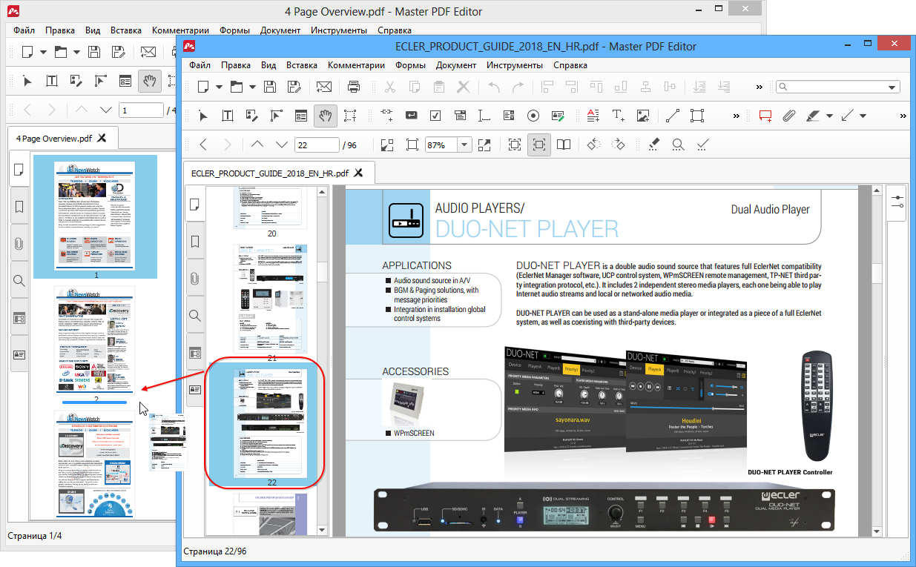Save the ECLER document with floppy icon
Viewport: 916px width, 567px height.
(270, 87)
